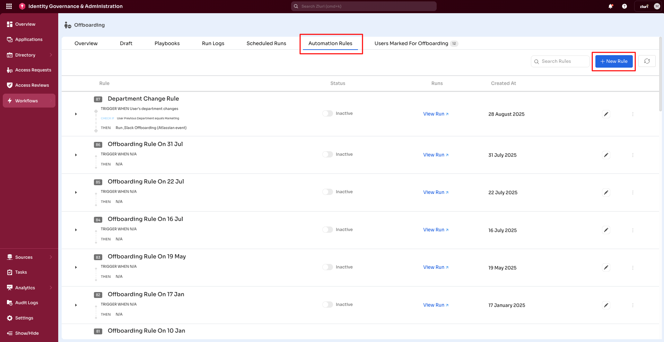This screenshot has width=664, height=342.
Task: Switch to the Scheduled Runs tab
Action: 266,43
